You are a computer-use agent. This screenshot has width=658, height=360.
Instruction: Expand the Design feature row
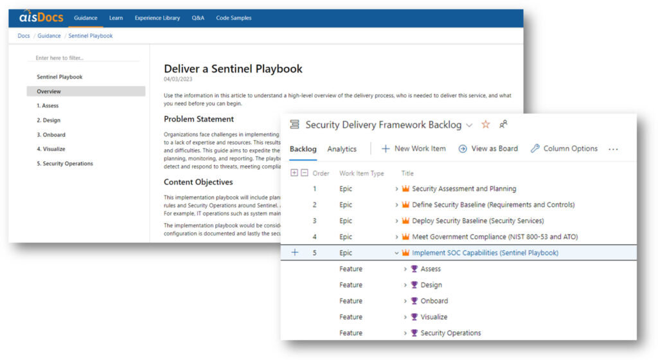(x=405, y=285)
